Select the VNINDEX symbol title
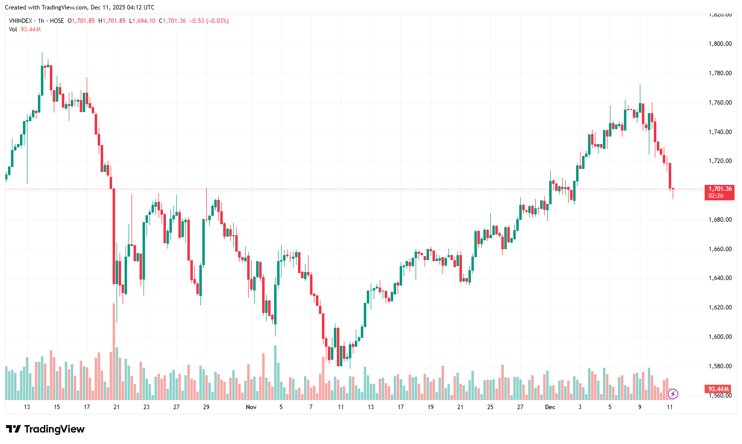 [x=20, y=21]
